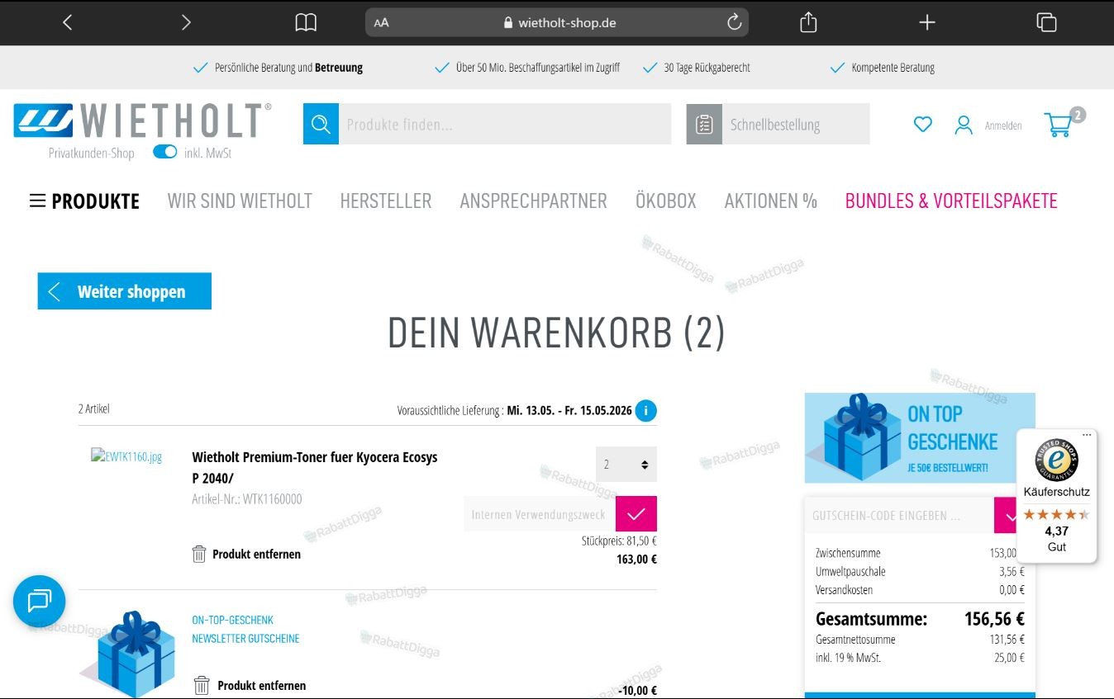Screen dimensions: 1114x699
Task: Click trash icon of On-Top-Geschenk item
Action: (202, 685)
